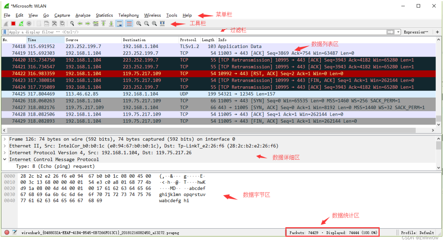The height and width of the screenshot is (243, 444).
Task: Open the Telephony menu
Action: click(128, 15)
